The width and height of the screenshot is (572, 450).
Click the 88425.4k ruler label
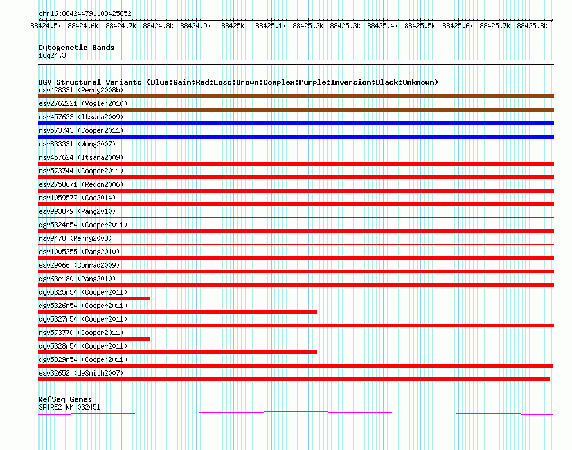[x=382, y=26]
